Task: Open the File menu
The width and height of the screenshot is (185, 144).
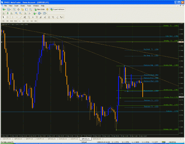Action: click(x=5, y=6)
